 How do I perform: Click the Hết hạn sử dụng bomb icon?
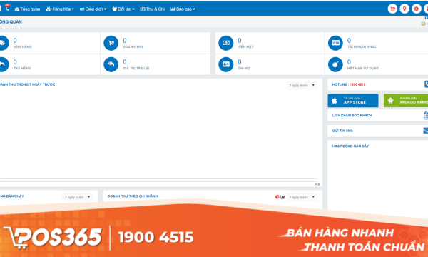coord(335,64)
